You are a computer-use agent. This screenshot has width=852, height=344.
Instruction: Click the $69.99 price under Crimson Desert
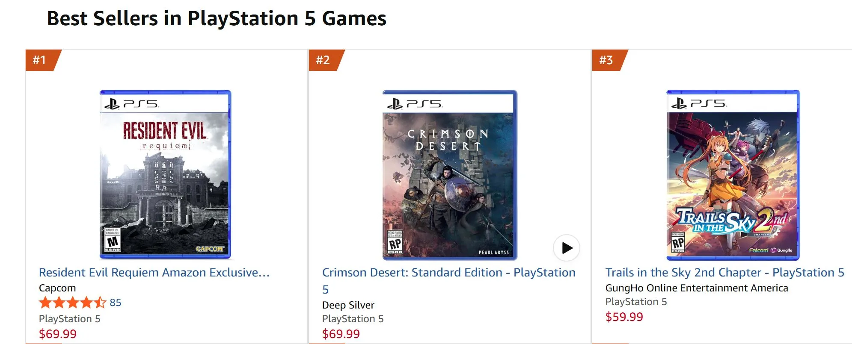[x=341, y=333]
